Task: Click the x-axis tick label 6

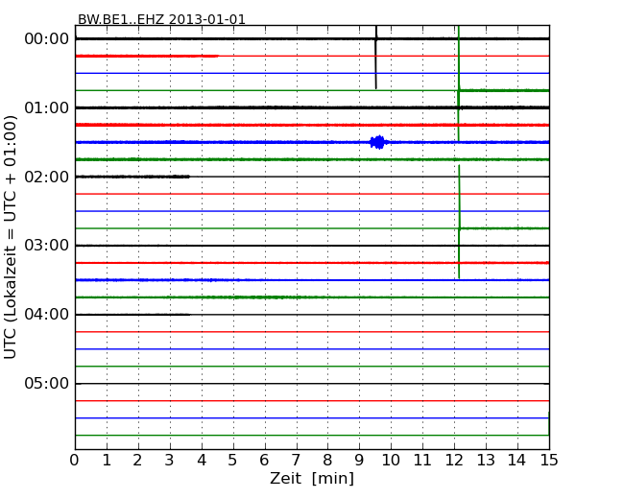Action: [264, 461]
